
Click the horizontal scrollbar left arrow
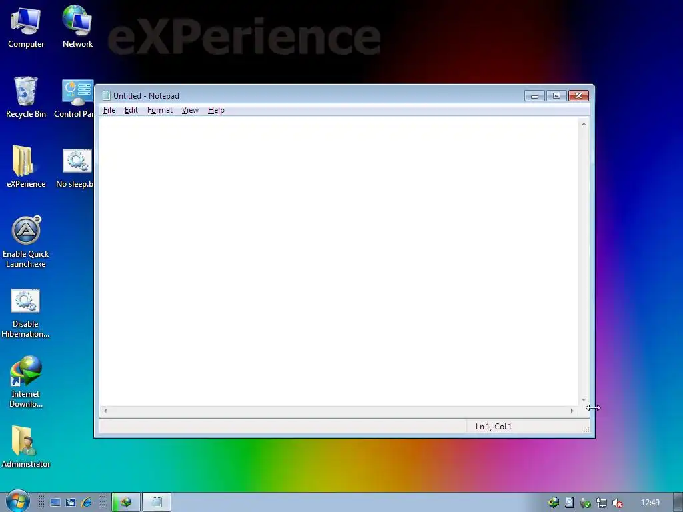pos(105,411)
